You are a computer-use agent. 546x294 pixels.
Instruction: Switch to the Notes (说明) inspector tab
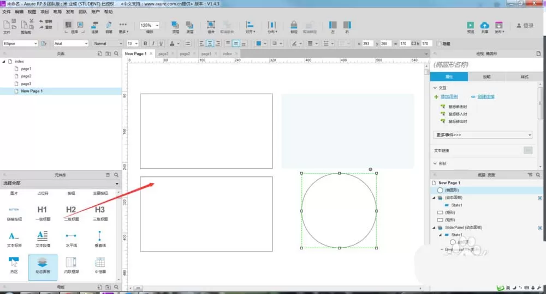pos(486,77)
